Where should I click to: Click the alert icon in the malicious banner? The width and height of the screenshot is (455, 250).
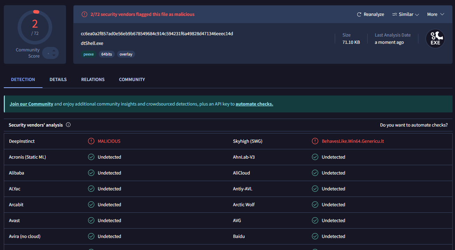[84, 14]
